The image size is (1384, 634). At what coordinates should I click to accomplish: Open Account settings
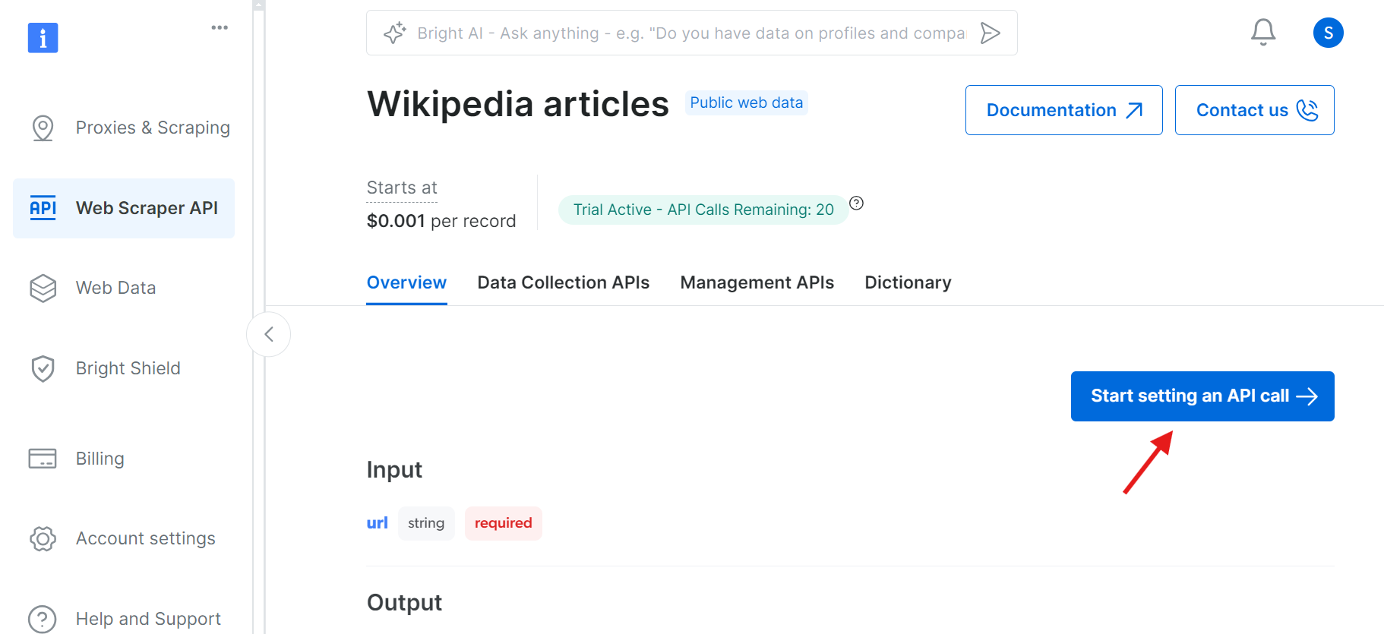pos(145,538)
